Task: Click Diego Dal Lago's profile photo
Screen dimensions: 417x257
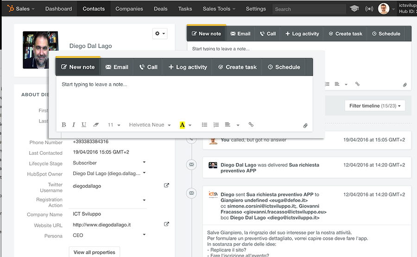Action: (37, 50)
